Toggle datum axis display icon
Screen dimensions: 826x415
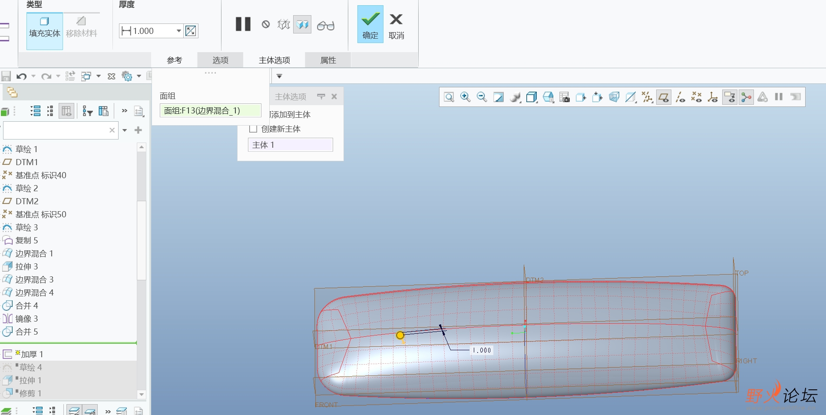[x=681, y=97]
